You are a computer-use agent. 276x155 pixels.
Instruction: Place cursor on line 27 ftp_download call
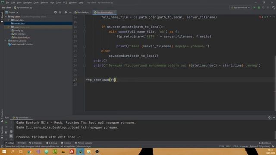click(101, 80)
